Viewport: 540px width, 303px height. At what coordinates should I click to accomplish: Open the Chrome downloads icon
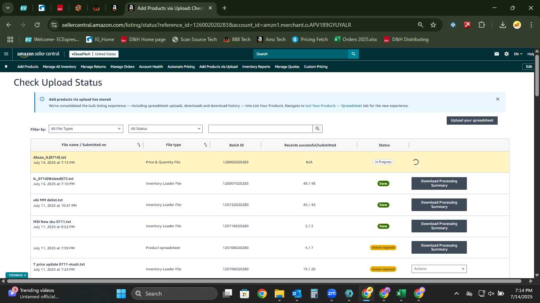pyautogui.click(x=503, y=25)
